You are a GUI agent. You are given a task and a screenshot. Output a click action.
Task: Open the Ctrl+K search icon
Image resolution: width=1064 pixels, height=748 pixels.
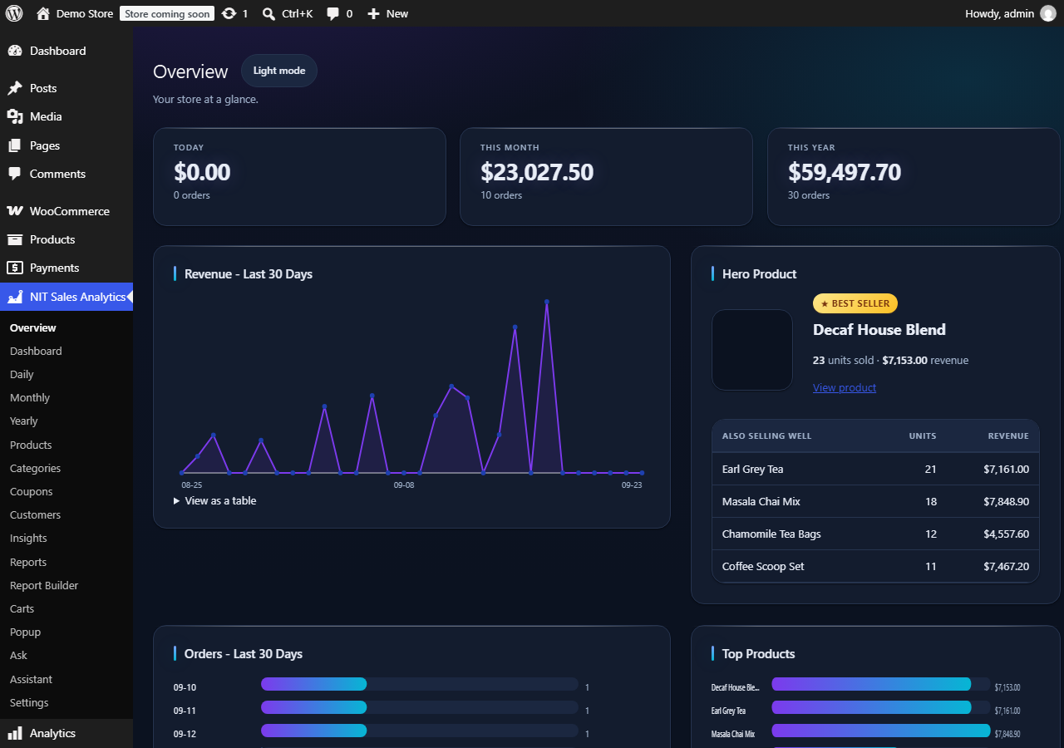tap(268, 13)
